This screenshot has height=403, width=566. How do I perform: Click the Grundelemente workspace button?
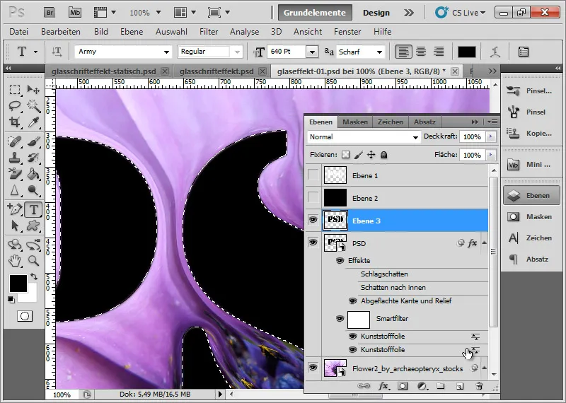315,13
